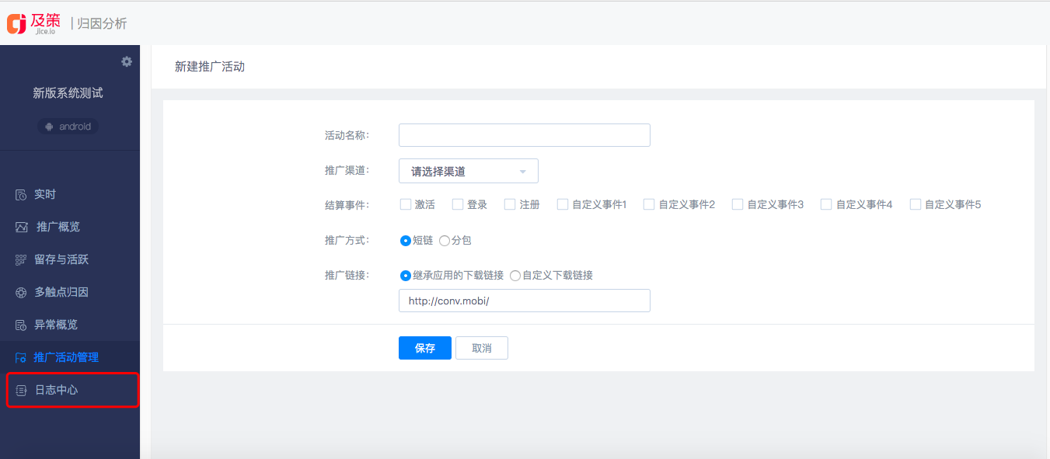1050x459 pixels.
Task: Click the 实时 realtime sidebar icon
Action: 21,195
